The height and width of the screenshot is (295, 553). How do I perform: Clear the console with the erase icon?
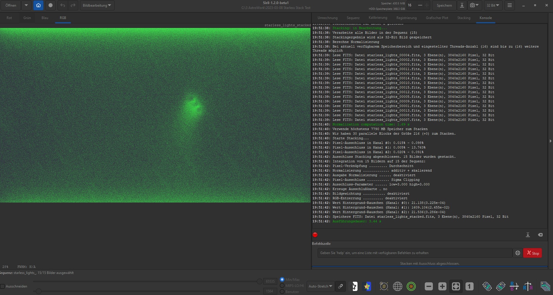tap(540, 235)
